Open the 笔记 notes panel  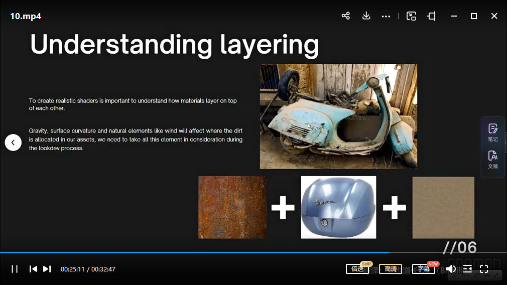[x=493, y=132]
